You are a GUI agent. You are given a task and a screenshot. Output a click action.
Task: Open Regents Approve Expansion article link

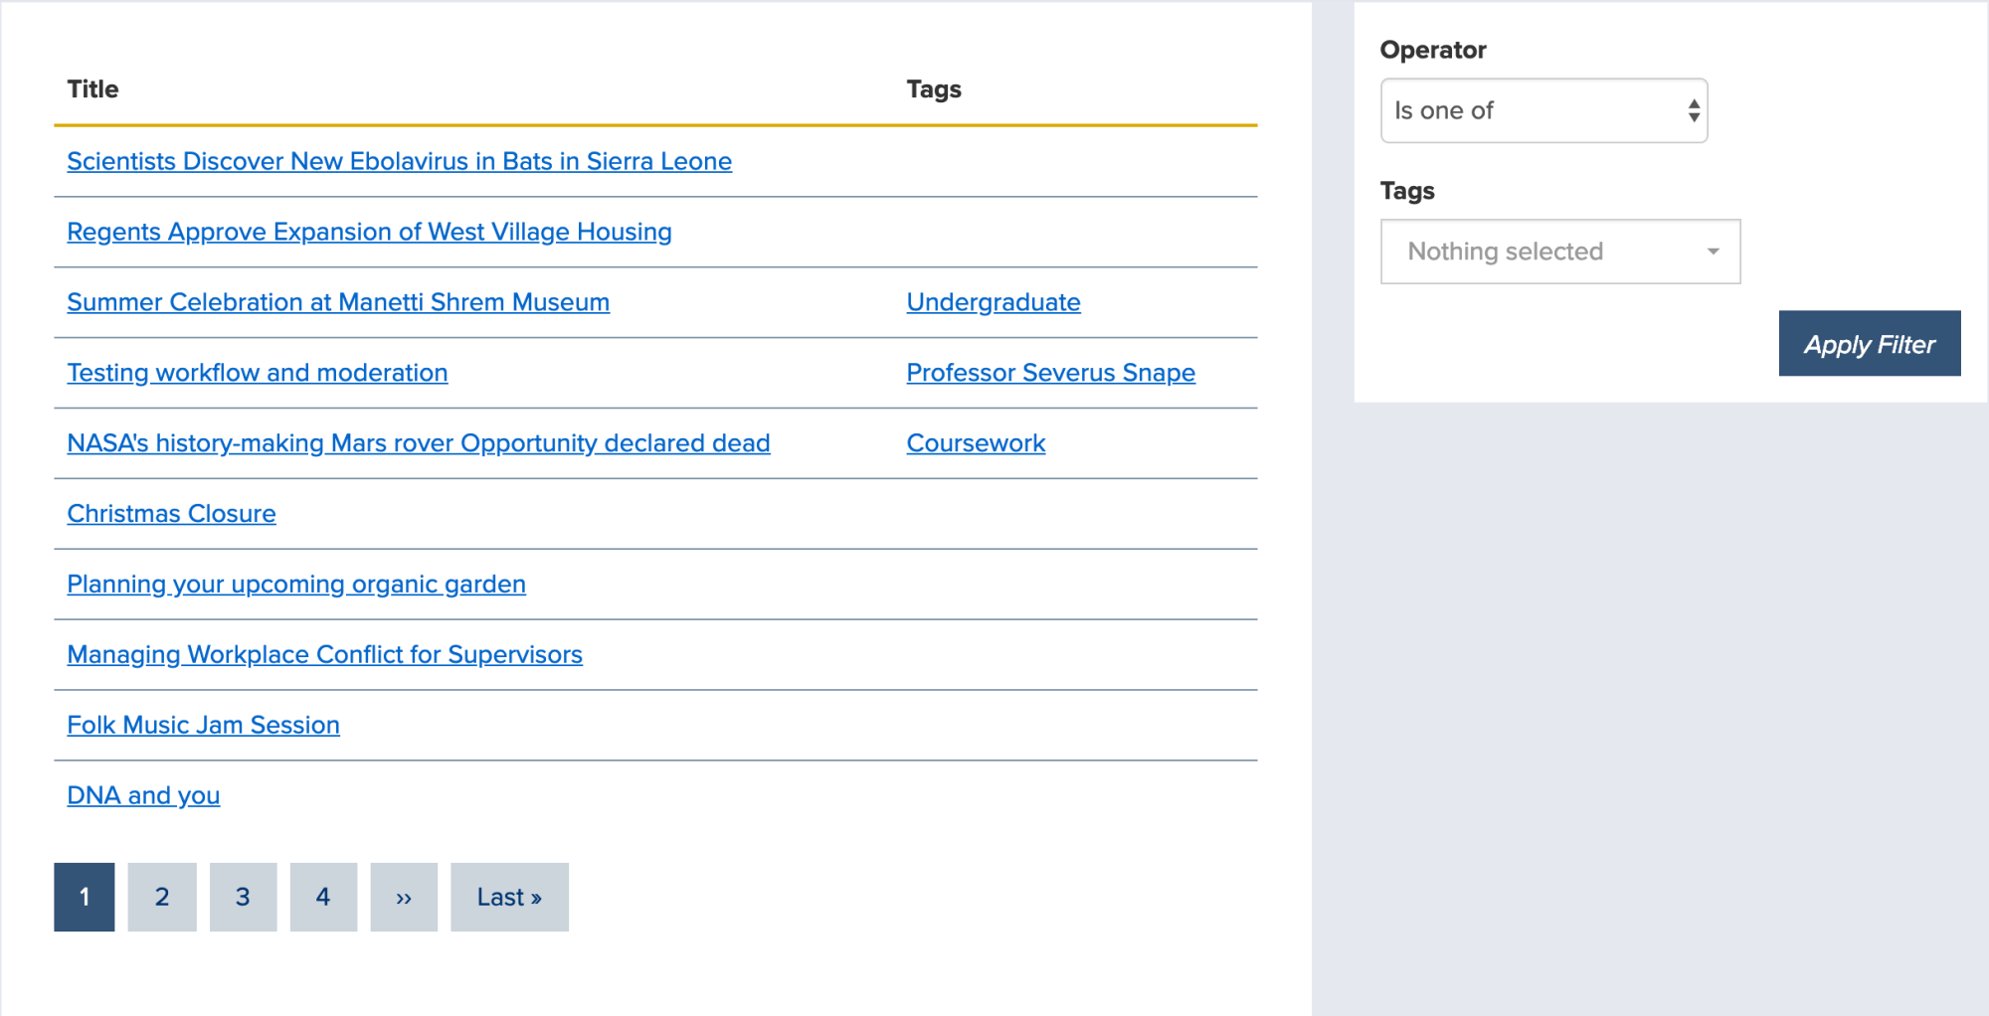coord(369,232)
